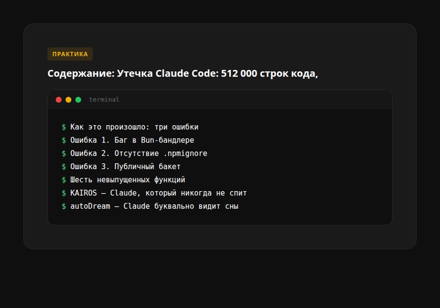Select the $ prompt before 'Как это произошло'
Viewport: 440px width, 308px height.
(x=63, y=127)
